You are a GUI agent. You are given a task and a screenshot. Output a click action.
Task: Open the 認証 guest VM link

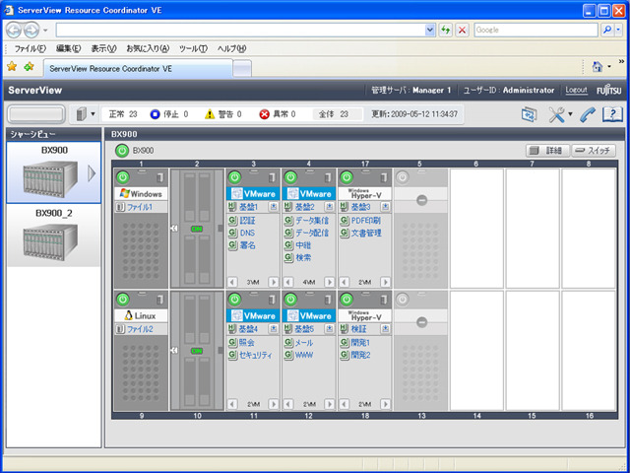tap(247, 221)
